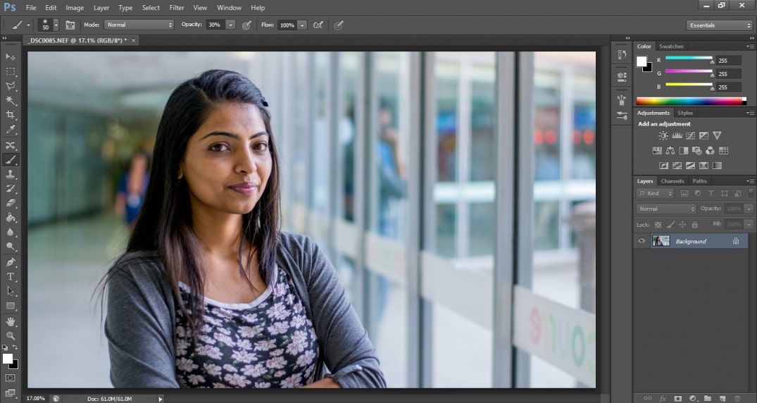Toggle the Brush panel button
The height and width of the screenshot is (403, 757).
(x=70, y=25)
